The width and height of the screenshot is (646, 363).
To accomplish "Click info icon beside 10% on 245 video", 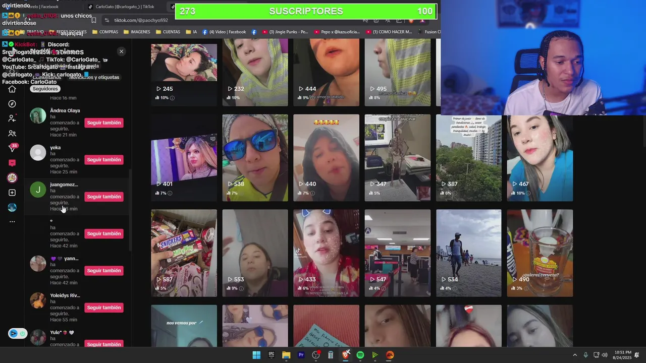I will [x=172, y=98].
